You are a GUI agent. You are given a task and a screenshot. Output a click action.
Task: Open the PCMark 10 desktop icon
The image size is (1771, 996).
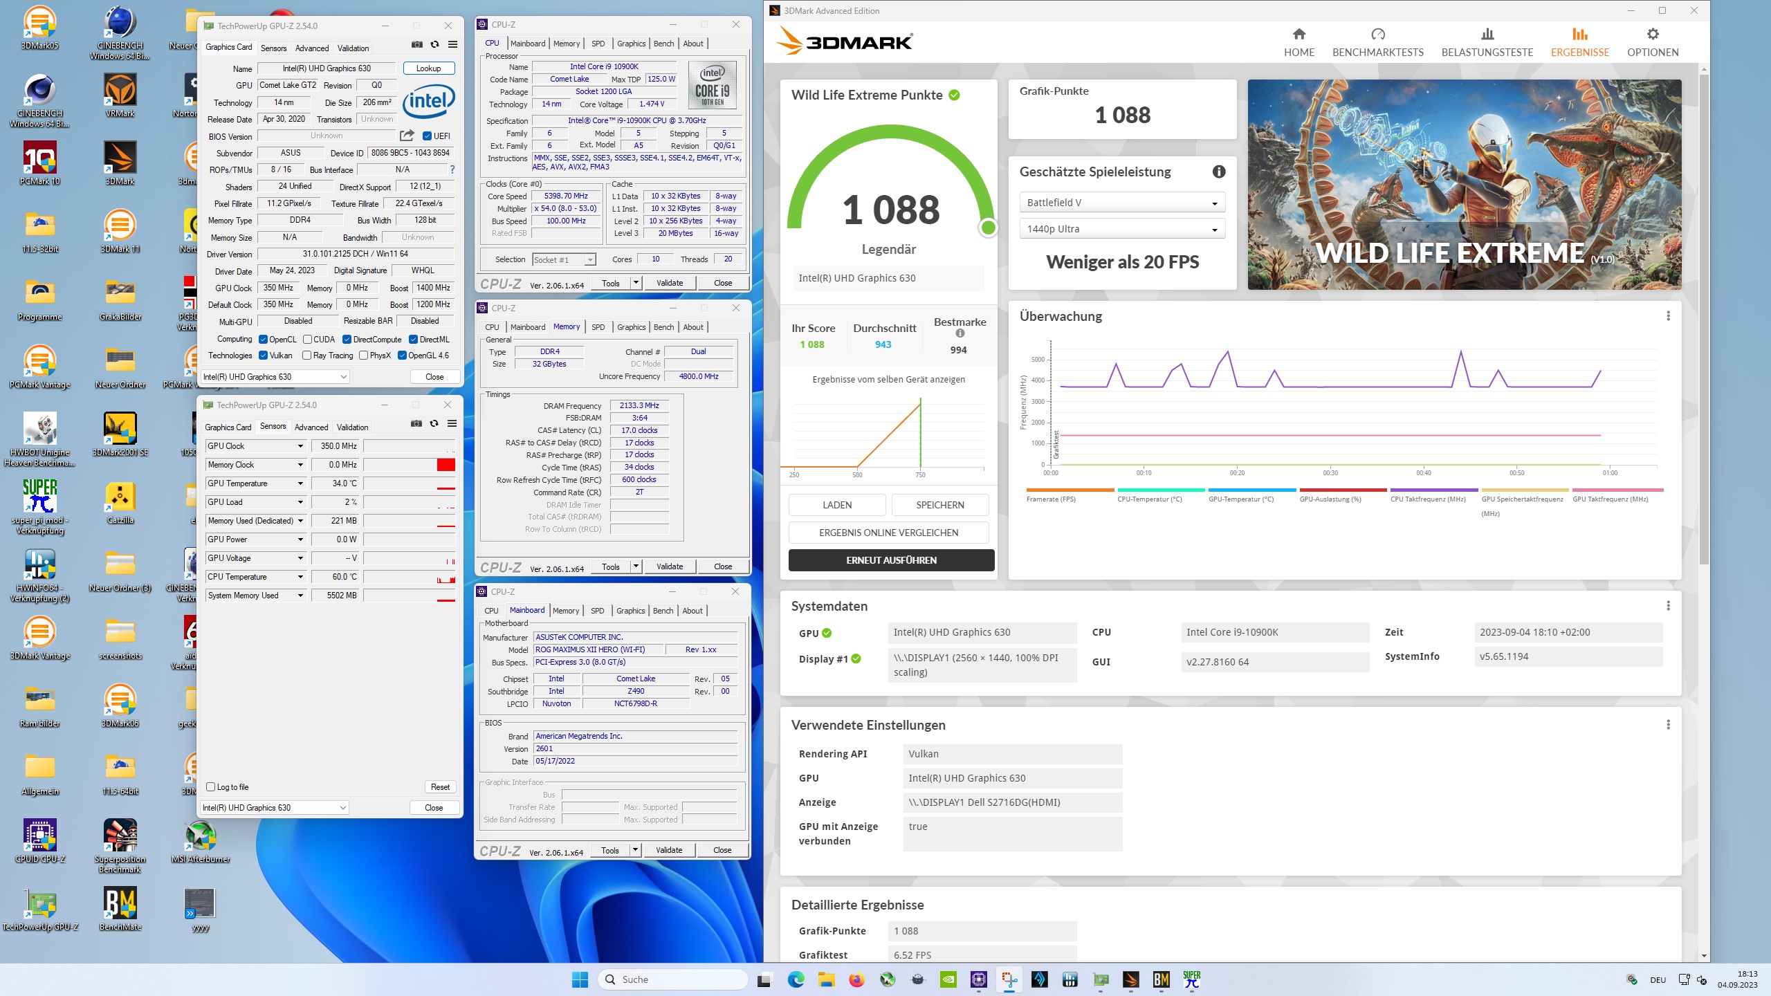(40, 164)
